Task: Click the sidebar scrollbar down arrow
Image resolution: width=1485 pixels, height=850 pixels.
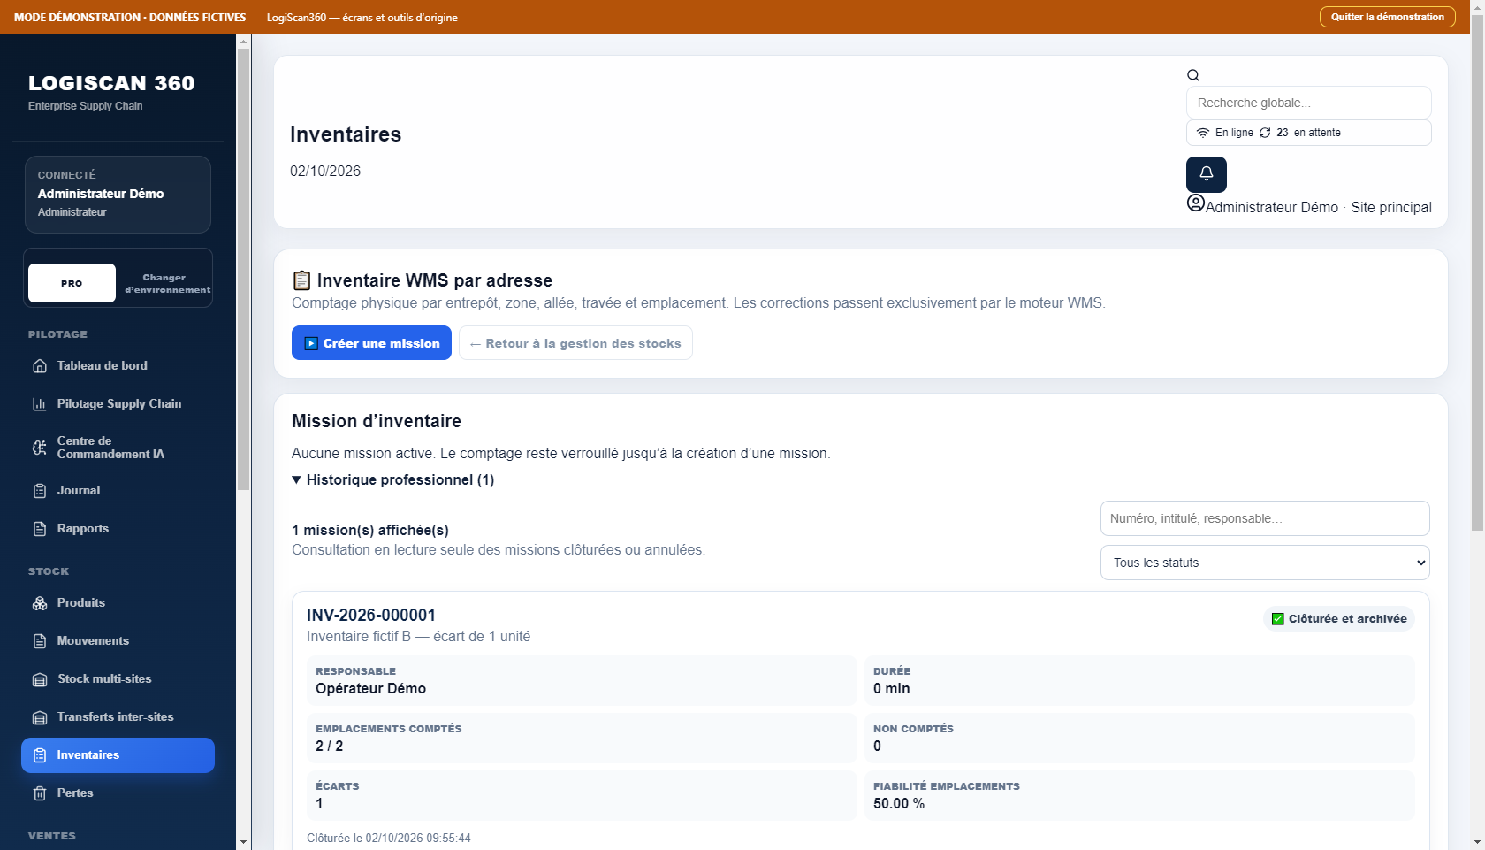Action: [x=244, y=842]
